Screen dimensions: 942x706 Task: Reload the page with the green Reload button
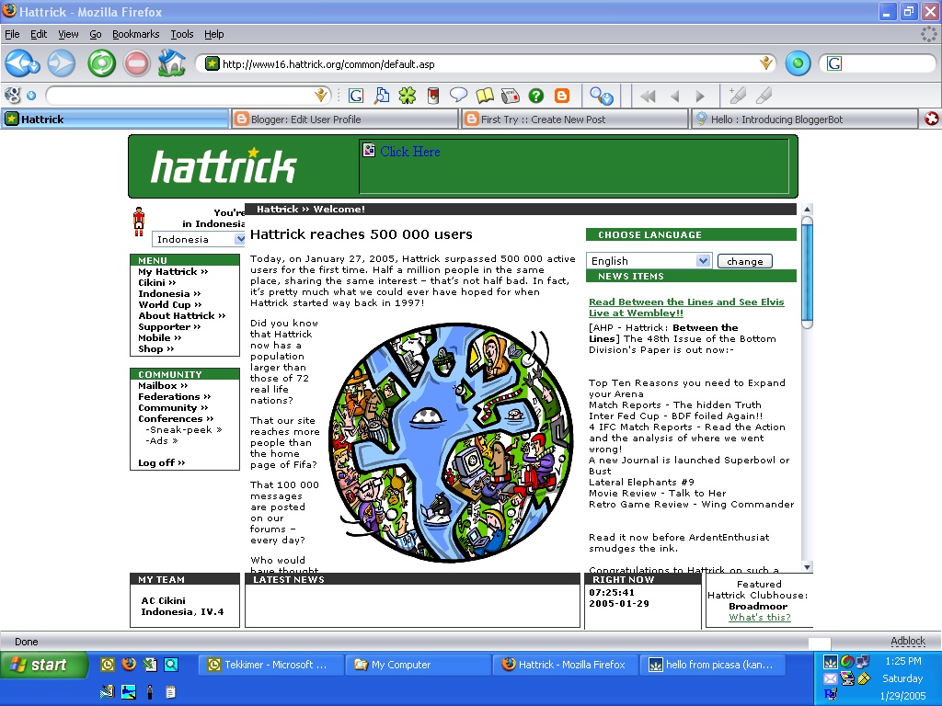pos(101,63)
